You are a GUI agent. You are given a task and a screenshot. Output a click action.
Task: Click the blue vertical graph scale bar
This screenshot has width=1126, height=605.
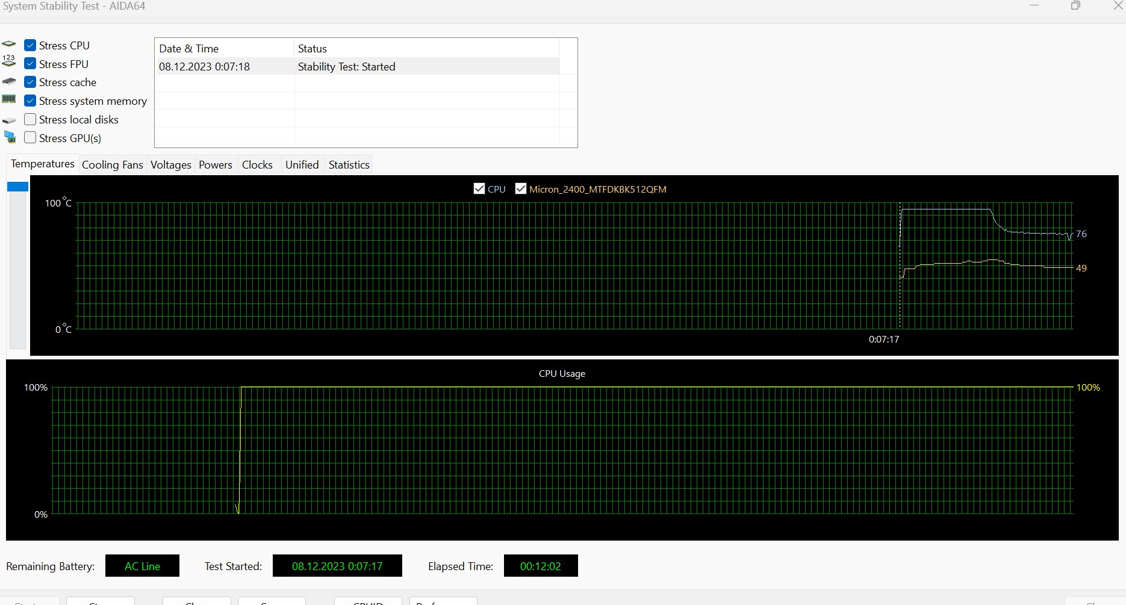point(17,187)
